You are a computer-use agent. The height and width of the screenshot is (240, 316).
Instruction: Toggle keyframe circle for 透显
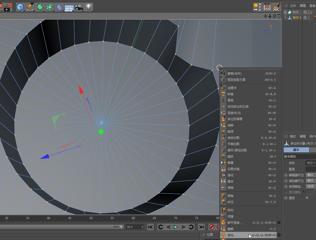pyautogui.click(x=286, y=198)
